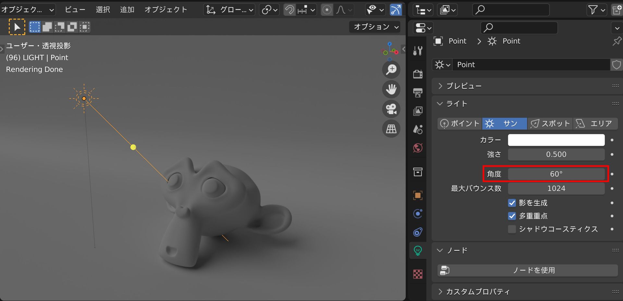The image size is (623, 301).
Task: Select the World properties tab
Action: point(418,148)
